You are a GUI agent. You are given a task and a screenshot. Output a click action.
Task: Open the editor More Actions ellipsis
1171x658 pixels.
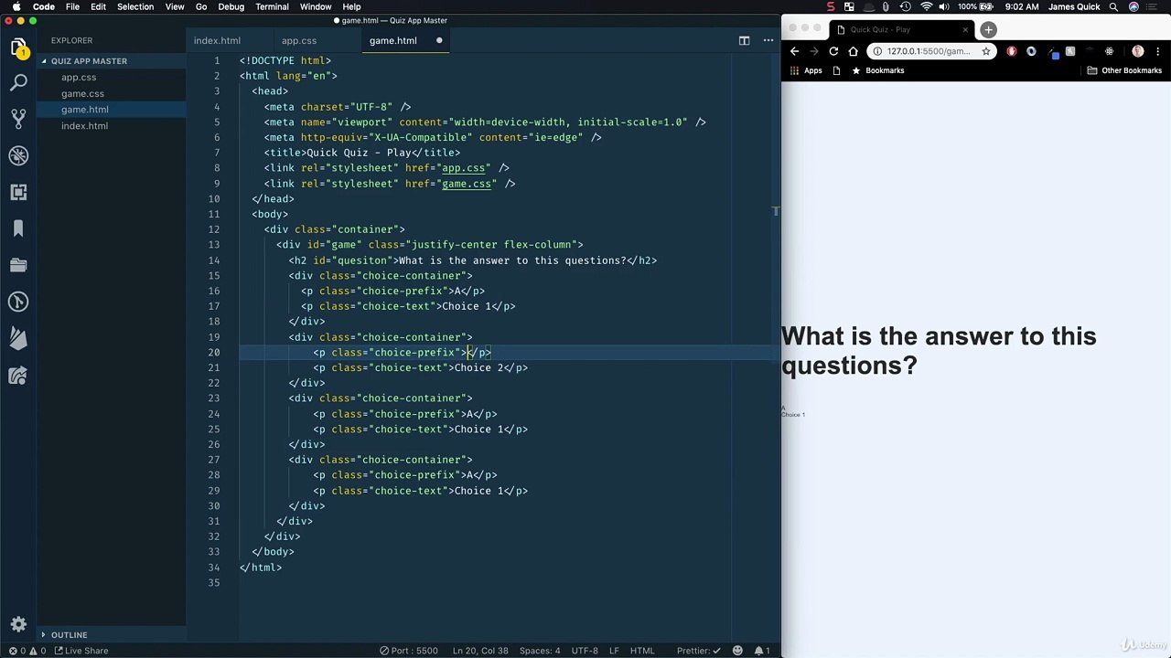[768, 40]
